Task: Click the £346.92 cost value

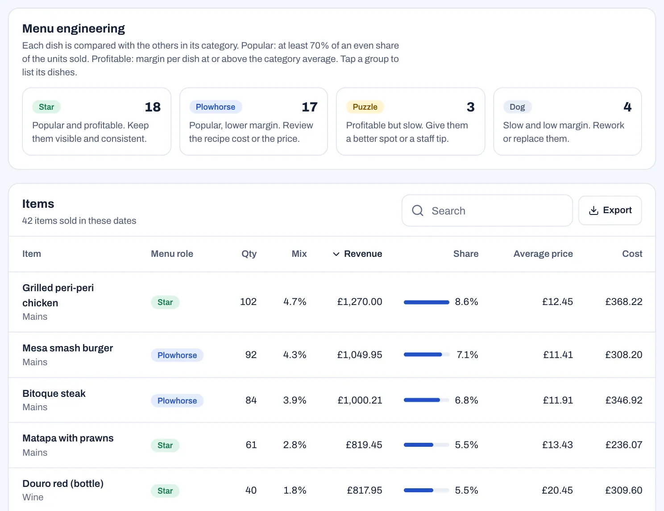Action: pyautogui.click(x=624, y=400)
